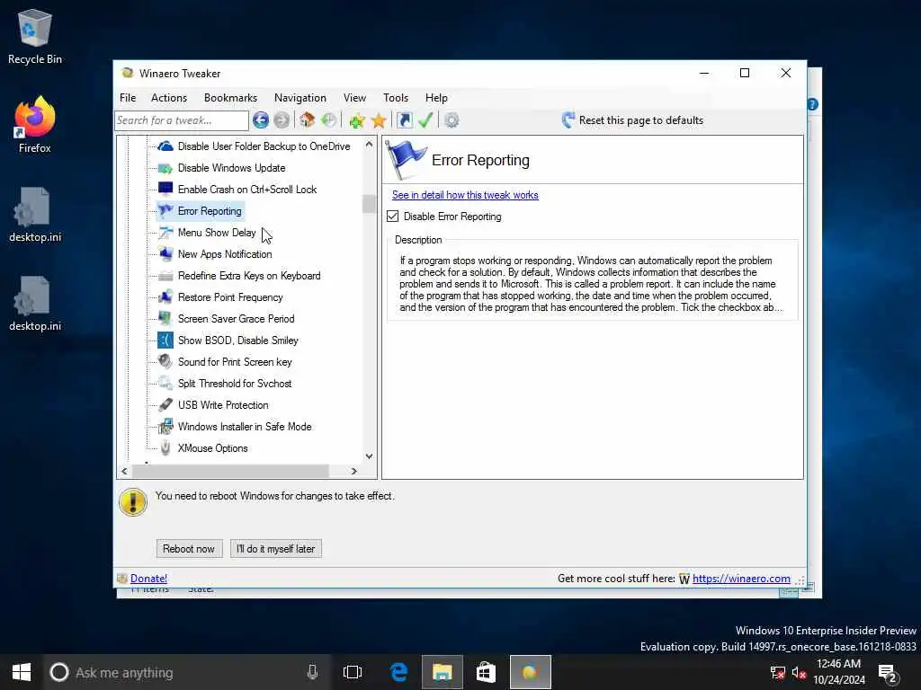Open Task View from the taskbar

353,672
